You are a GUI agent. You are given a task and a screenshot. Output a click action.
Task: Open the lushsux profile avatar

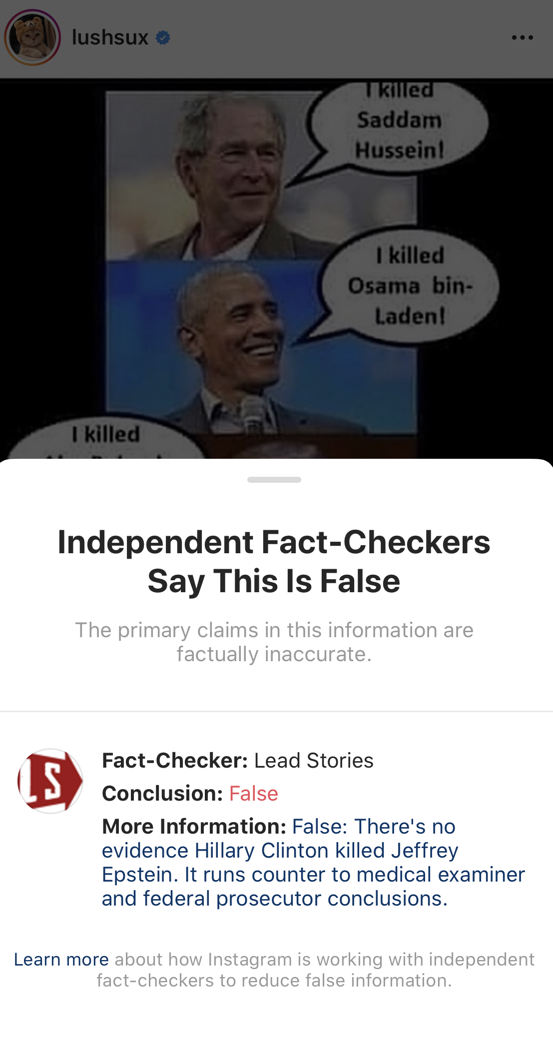32,37
